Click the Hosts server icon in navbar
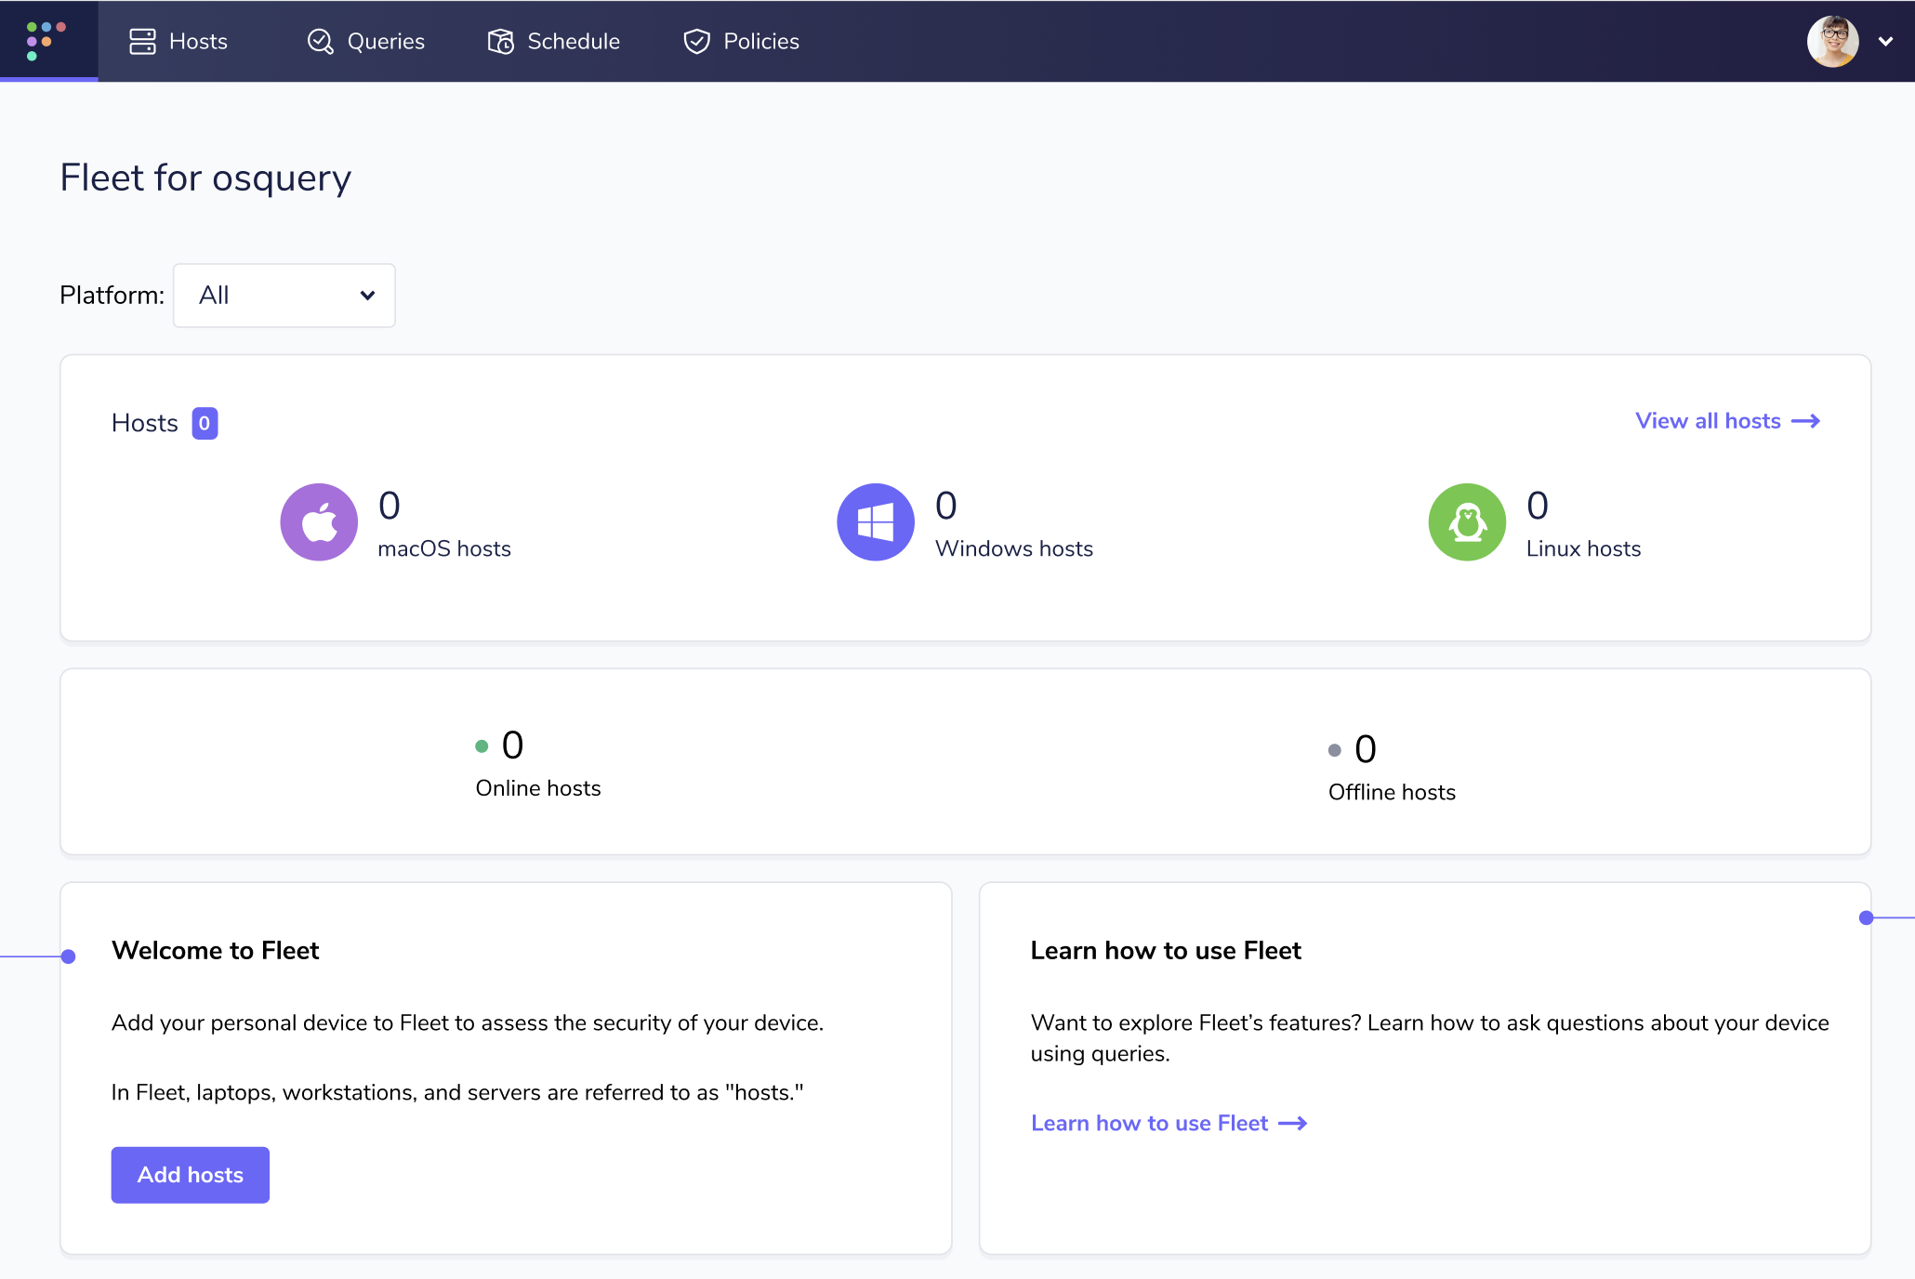Image resolution: width=1915 pixels, height=1279 pixels. 142,42
